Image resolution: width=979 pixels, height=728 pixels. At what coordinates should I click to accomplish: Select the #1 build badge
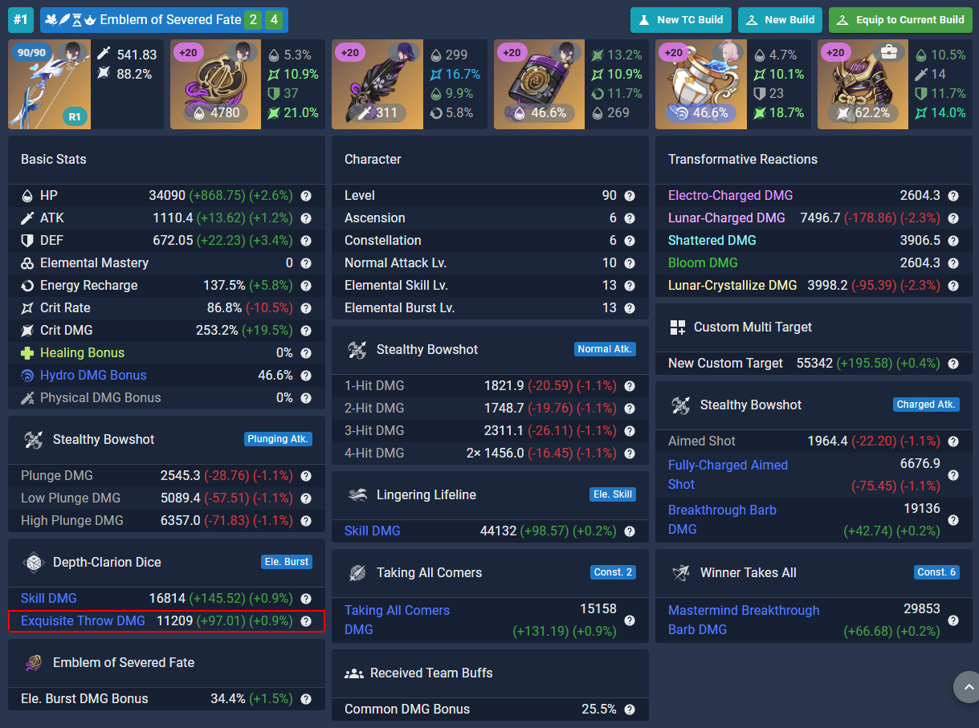pos(21,19)
